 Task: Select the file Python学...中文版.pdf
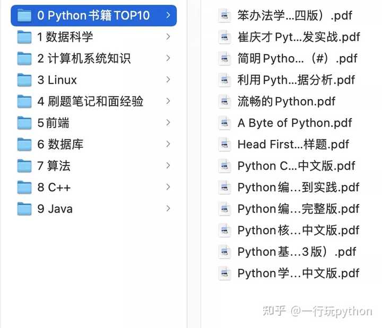click(x=298, y=273)
